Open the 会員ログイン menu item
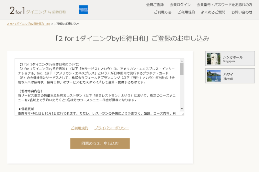The height and width of the screenshot is (172, 259). pyautogui.click(x=180, y=5)
